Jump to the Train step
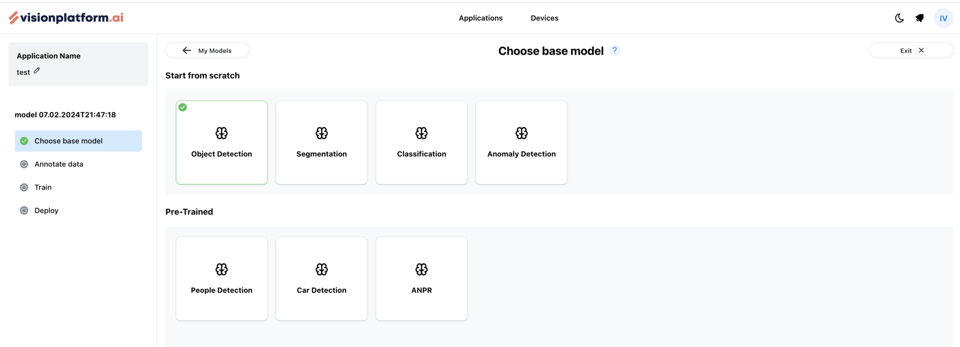The width and height of the screenshot is (960, 347). point(43,187)
